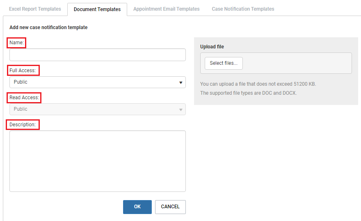Image resolution: width=361 pixels, height=221 pixels.
Task: Expand the Full Access dropdown arrow
Action: [181, 82]
